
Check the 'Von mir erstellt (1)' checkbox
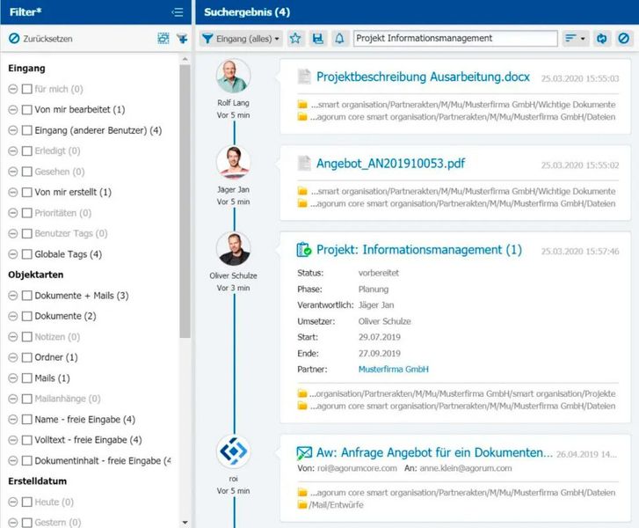pos(27,192)
